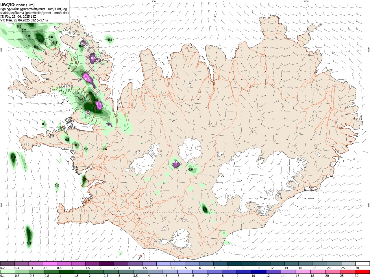This screenshot has height=278, width=370.
Task: Click the red-pink 25–30 rain legend swatch
Action: point(347,272)
